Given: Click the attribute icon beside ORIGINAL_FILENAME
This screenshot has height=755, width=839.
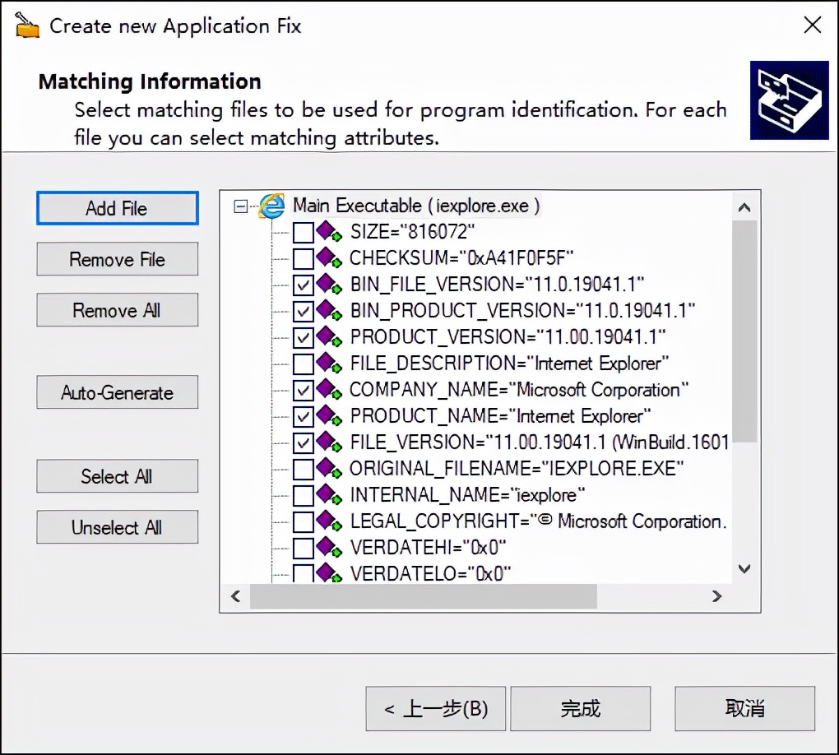Looking at the screenshot, I should click(328, 468).
